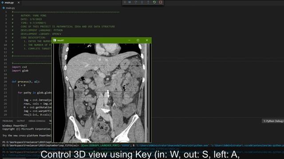
Task: Click the result window title icon
Action: [55, 40]
